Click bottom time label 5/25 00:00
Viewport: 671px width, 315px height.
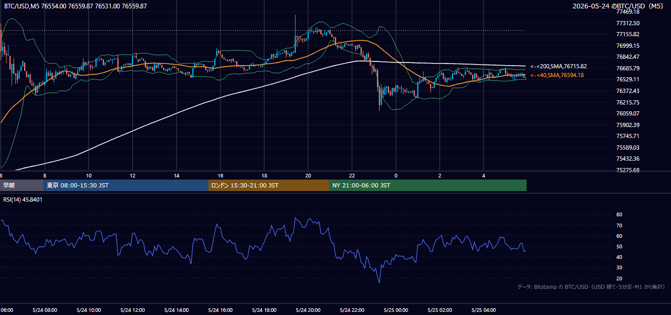click(396, 310)
